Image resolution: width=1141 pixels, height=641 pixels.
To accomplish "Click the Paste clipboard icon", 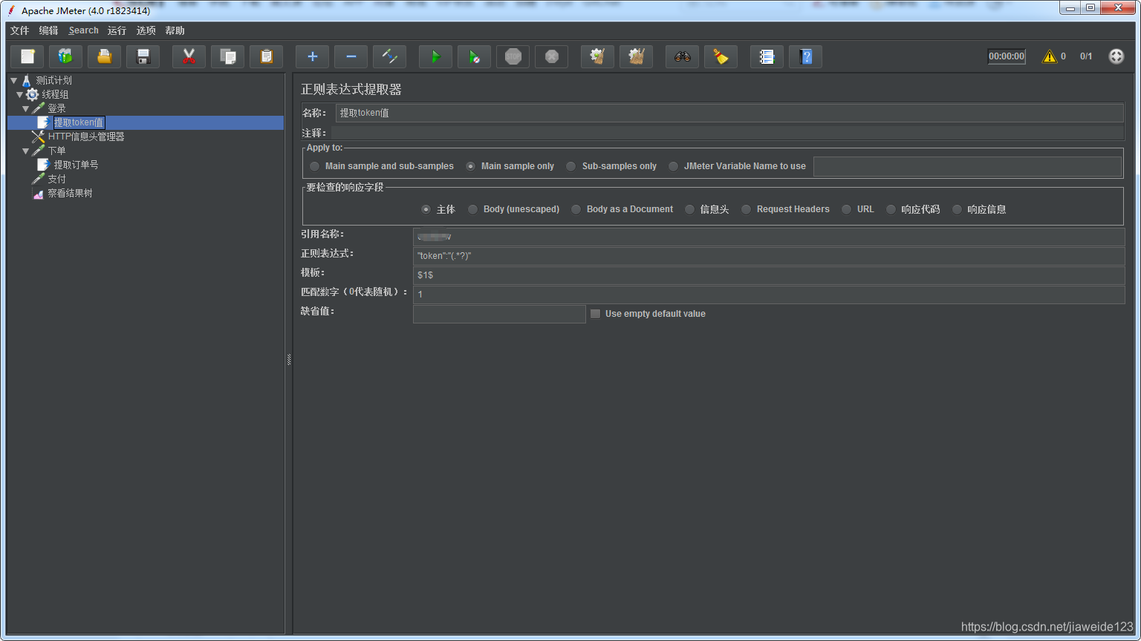I will [267, 56].
